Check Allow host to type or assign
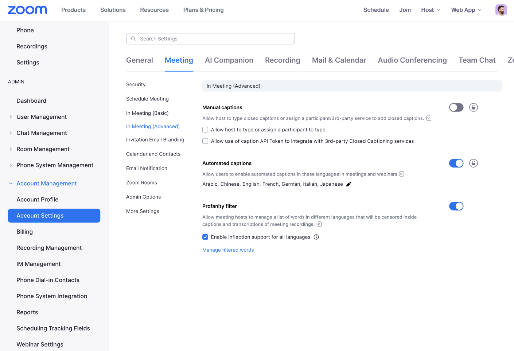Viewport: 514px width, 351px height. (x=205, y=130)
